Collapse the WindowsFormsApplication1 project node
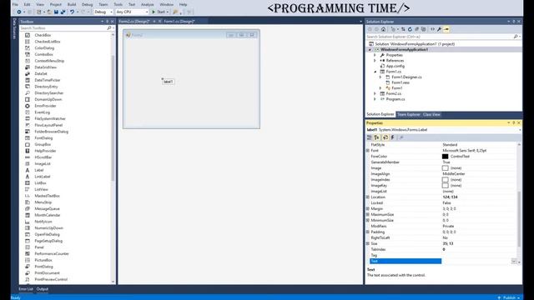 click(370, 50)
